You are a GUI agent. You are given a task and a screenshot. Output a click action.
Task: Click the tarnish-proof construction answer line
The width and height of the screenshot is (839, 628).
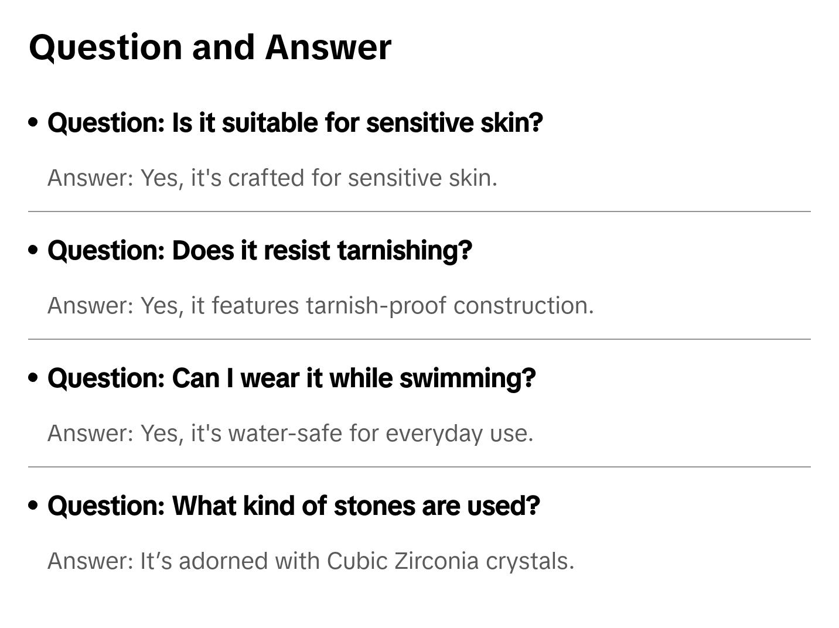[320, 306]
